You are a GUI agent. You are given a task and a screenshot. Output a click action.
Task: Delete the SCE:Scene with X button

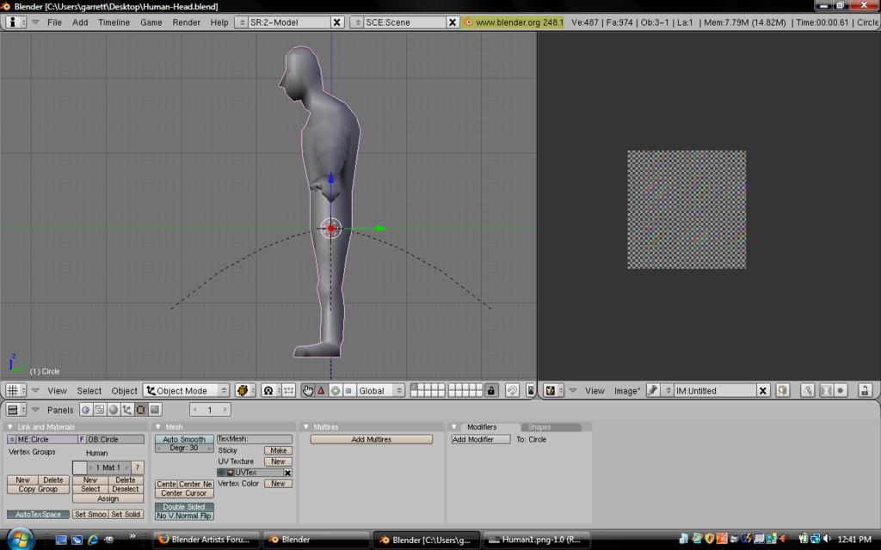coord(453,22)
